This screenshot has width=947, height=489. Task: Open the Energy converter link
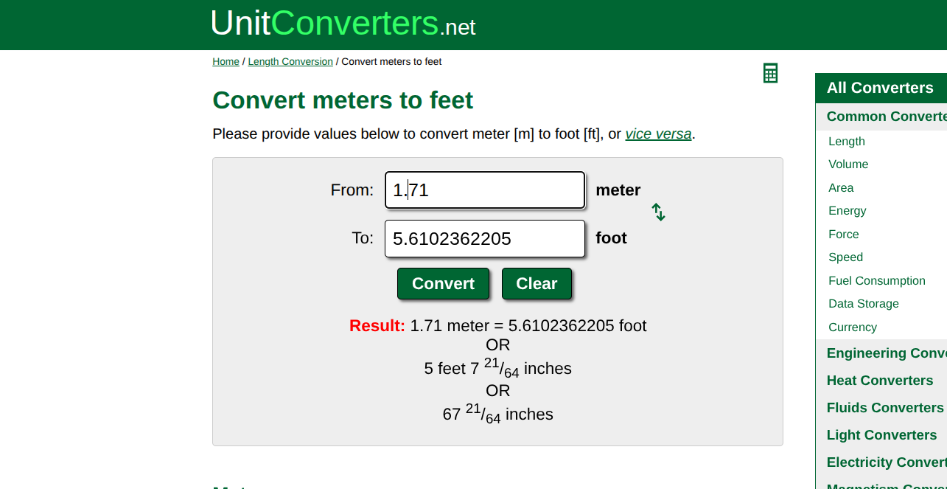(x=847, y=211)
